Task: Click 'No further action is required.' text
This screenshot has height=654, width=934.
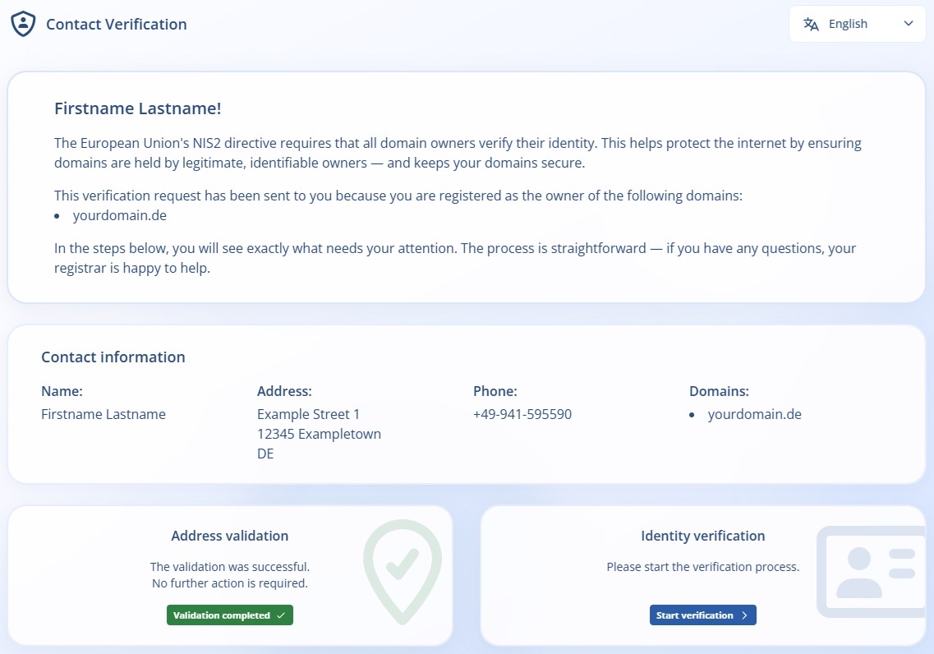Action: [x=230, y=583]
